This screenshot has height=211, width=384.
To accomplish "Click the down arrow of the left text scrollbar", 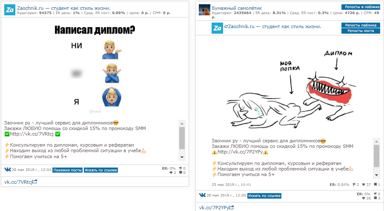I will pos(182,157).
